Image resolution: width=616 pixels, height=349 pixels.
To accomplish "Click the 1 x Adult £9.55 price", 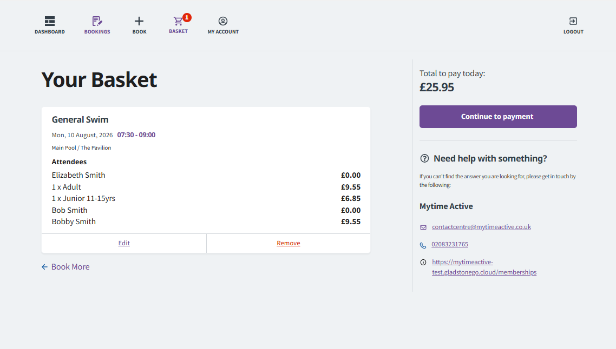I will (x=351, y=187).
